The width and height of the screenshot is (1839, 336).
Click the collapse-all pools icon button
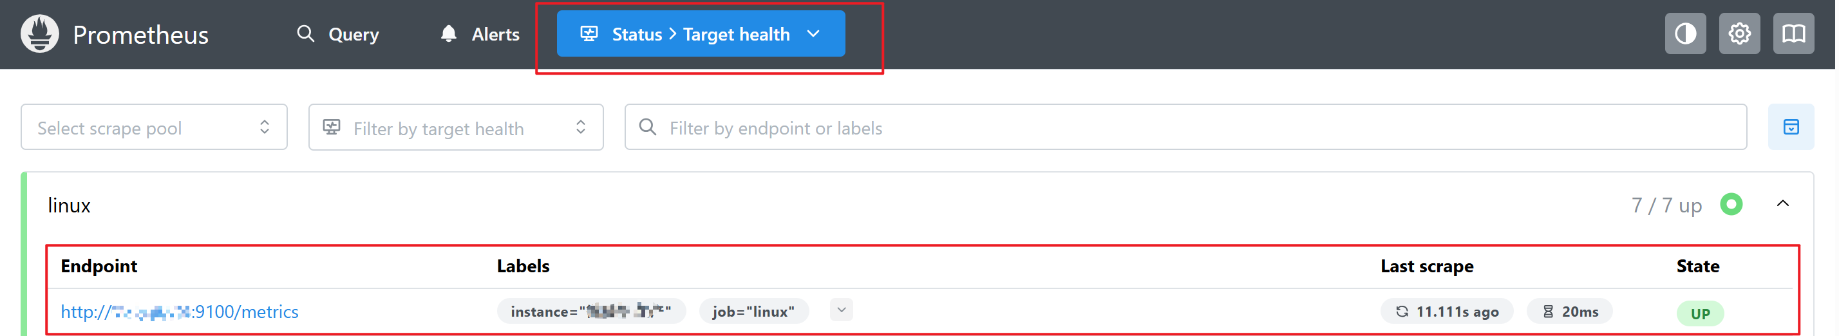pyautogui.click(x=1791, y=127)
